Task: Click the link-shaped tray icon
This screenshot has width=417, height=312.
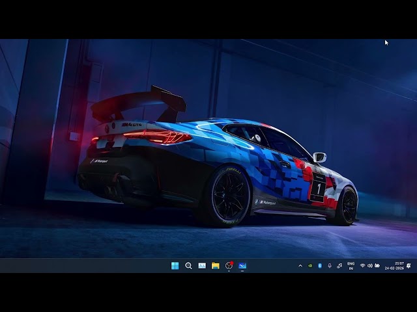Action: [x=339, y=266]
